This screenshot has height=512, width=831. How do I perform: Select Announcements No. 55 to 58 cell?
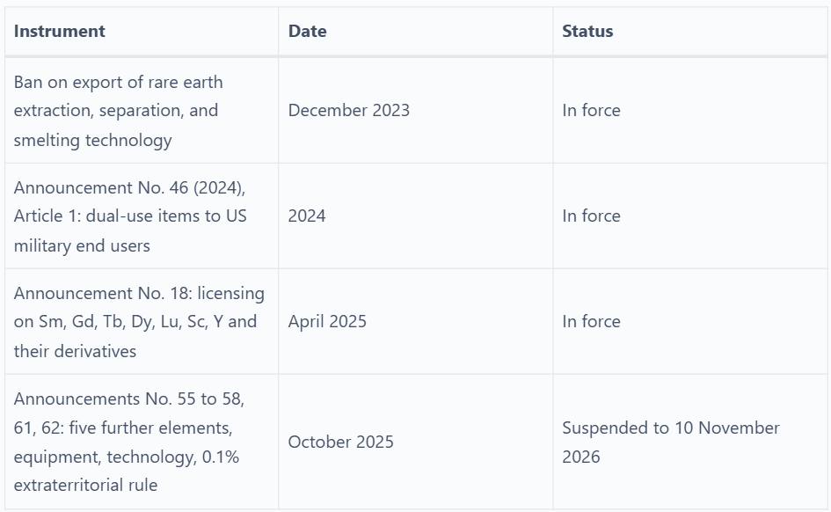142,442
